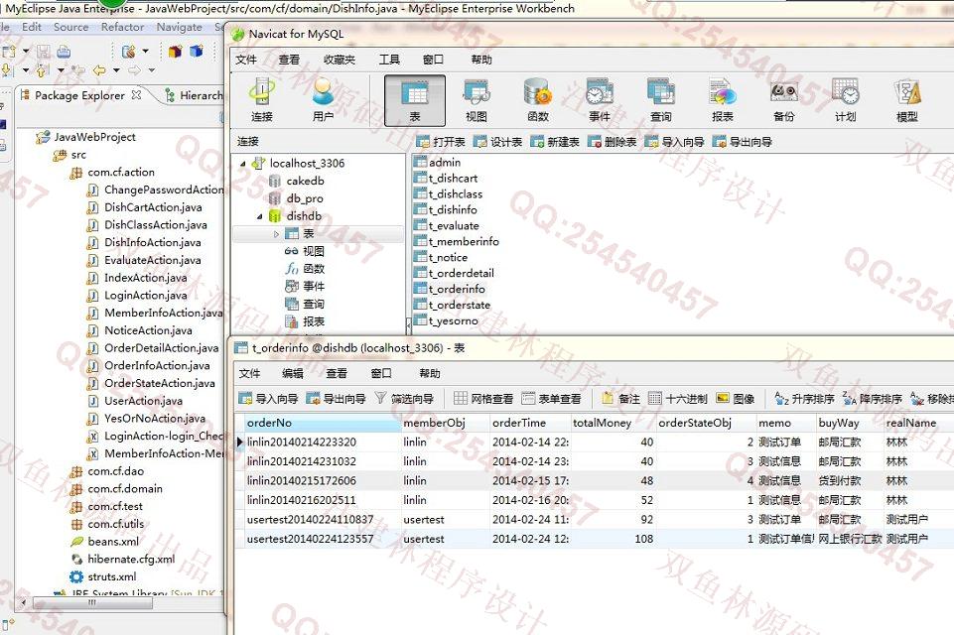
Task: Click 导入向导 in the t_orderinfo window toolbar
Action: 268,399
